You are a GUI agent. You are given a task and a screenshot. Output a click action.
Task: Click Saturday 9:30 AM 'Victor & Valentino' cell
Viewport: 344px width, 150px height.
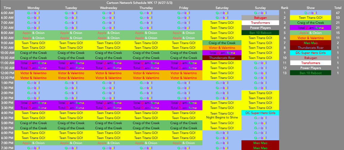[x=222, y=48]
